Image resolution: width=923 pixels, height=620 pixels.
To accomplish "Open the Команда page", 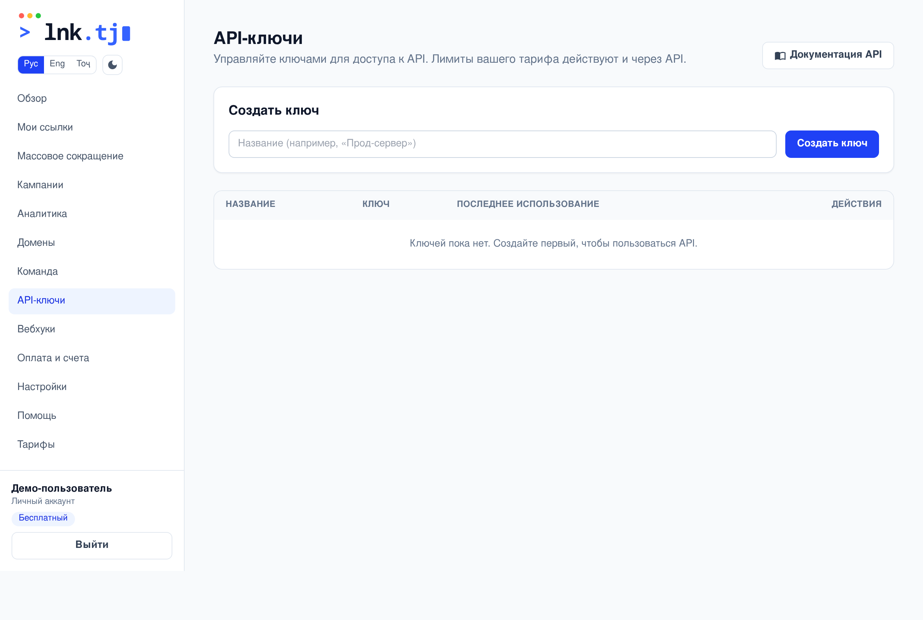I will point(92,272).
